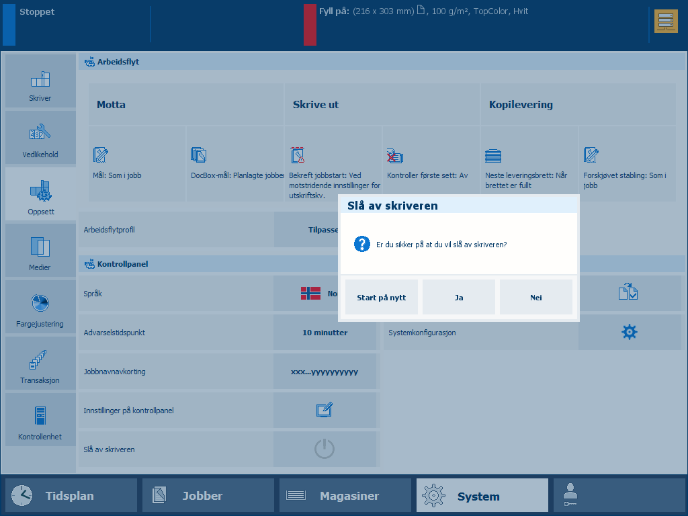
Task: Click the Skrive ut column heading
Action: click(x=382, y=104)
